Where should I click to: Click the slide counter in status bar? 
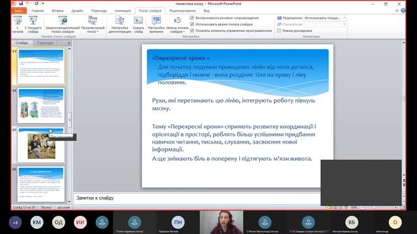(24, 207)
